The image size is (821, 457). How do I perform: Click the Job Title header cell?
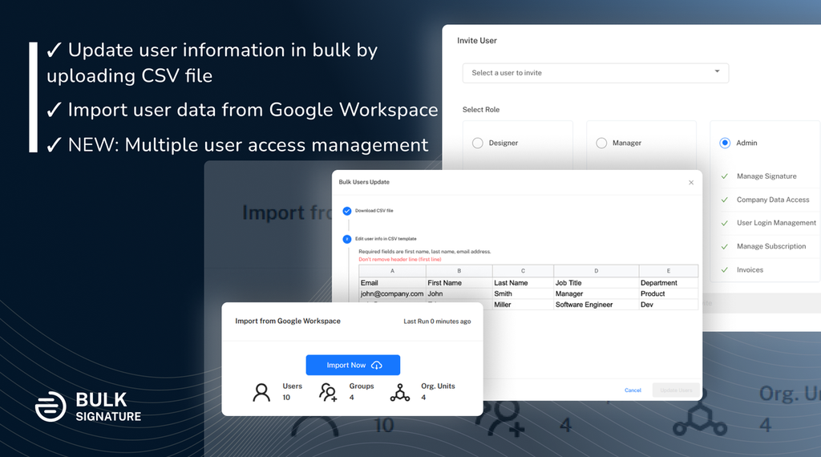[597, 283]
